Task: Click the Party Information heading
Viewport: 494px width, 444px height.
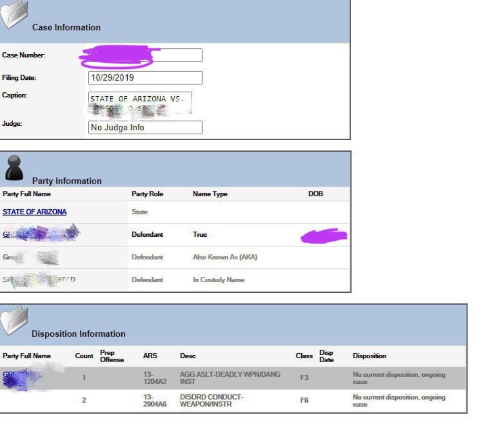Action: click(x=67, y=181)
